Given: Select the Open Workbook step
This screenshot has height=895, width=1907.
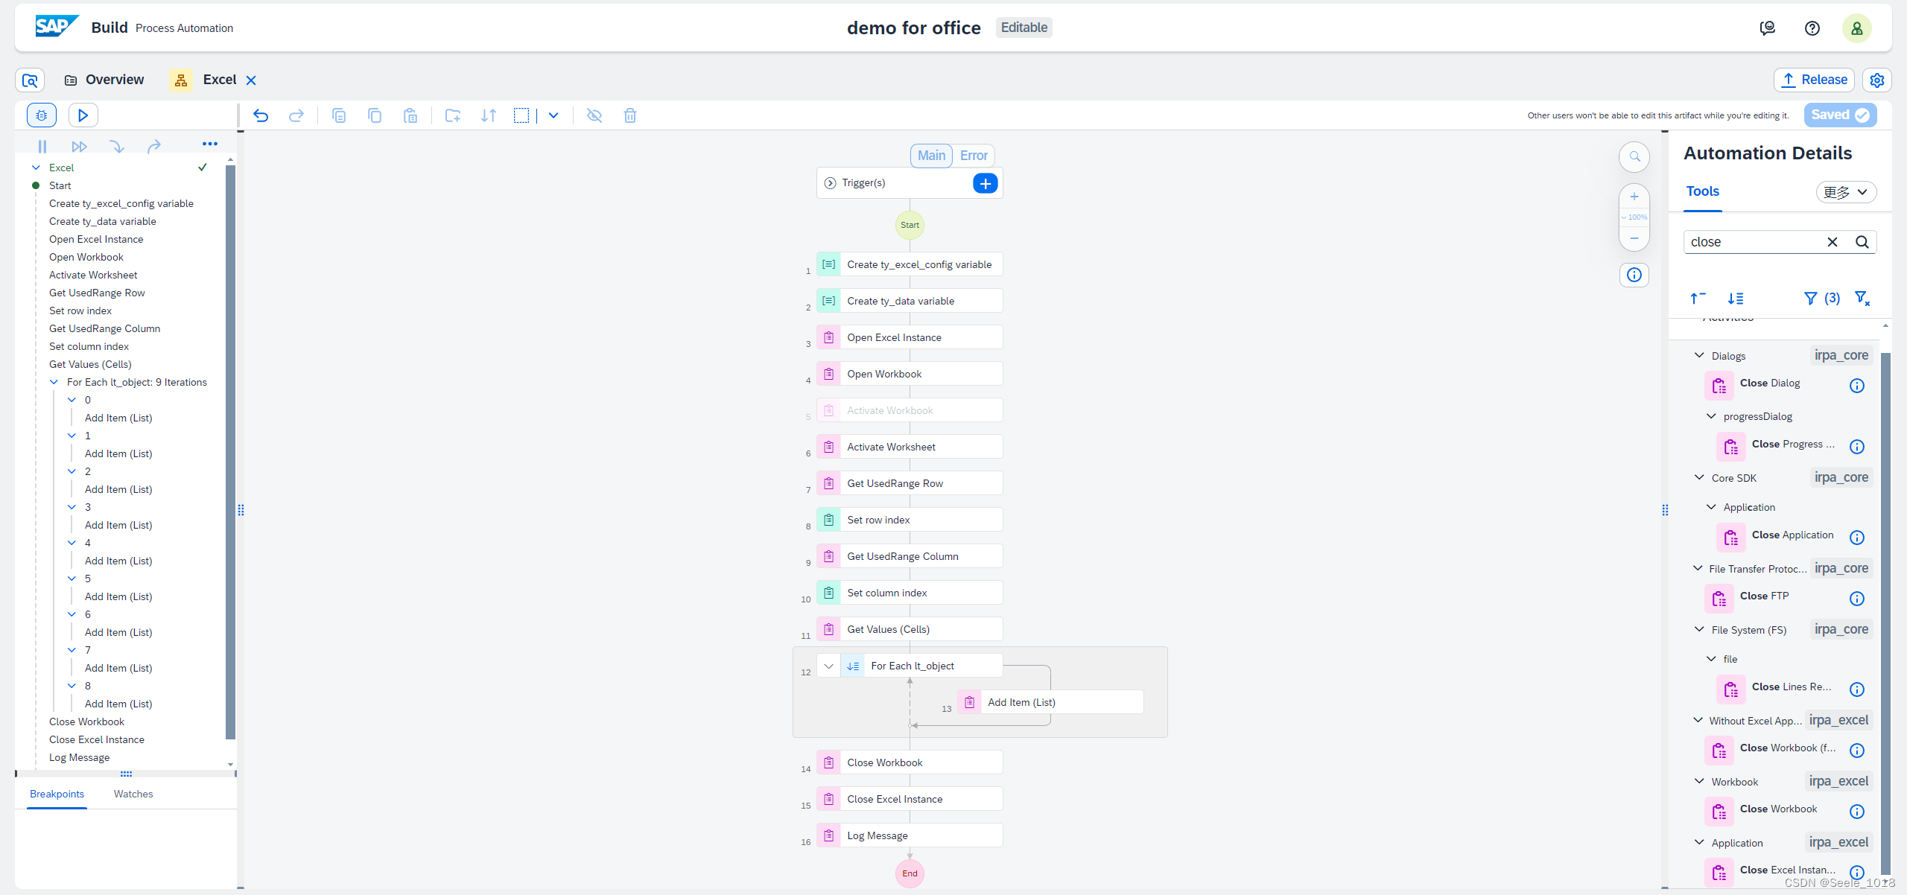Looking at the screenshot, I should (910, 374).
